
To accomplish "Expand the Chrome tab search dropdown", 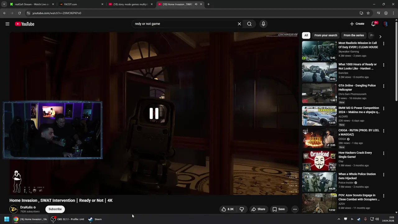I will [4, 4].
